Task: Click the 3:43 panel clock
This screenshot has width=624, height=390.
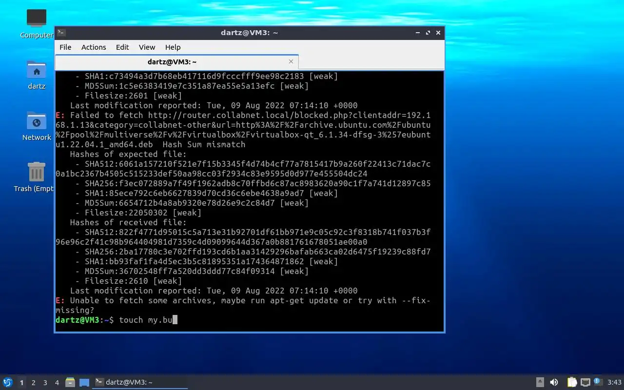Action: pyautogui.click(x=614, y=383)
